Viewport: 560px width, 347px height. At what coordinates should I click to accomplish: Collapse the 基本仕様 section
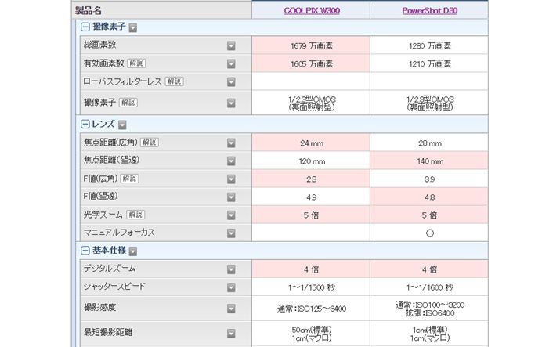tap(85, 251)
